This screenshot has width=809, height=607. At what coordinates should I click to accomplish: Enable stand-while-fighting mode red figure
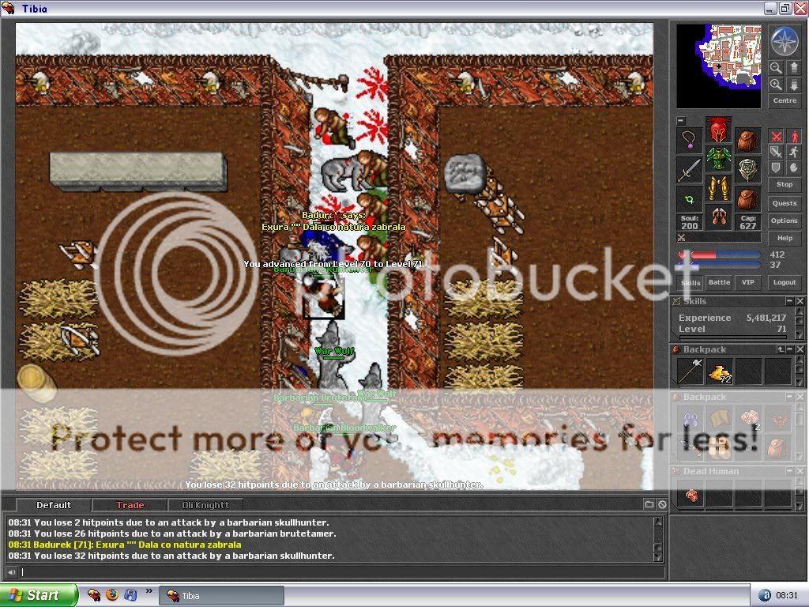[x=793, y=136]
